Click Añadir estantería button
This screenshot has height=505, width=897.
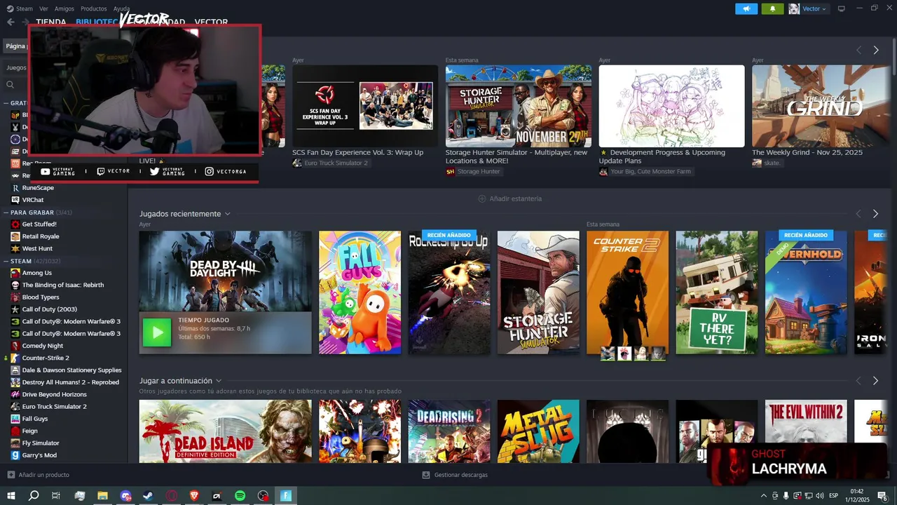510,198
